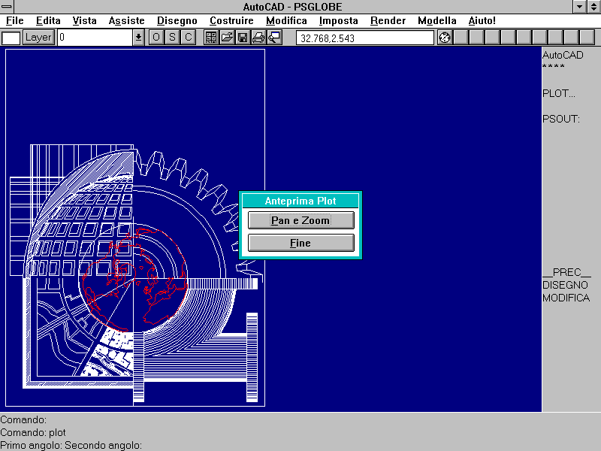Viewport: 601px width, 451px height.
Task: Click the round dial icon beside the coordinates
Action: [x=445, y=38]
